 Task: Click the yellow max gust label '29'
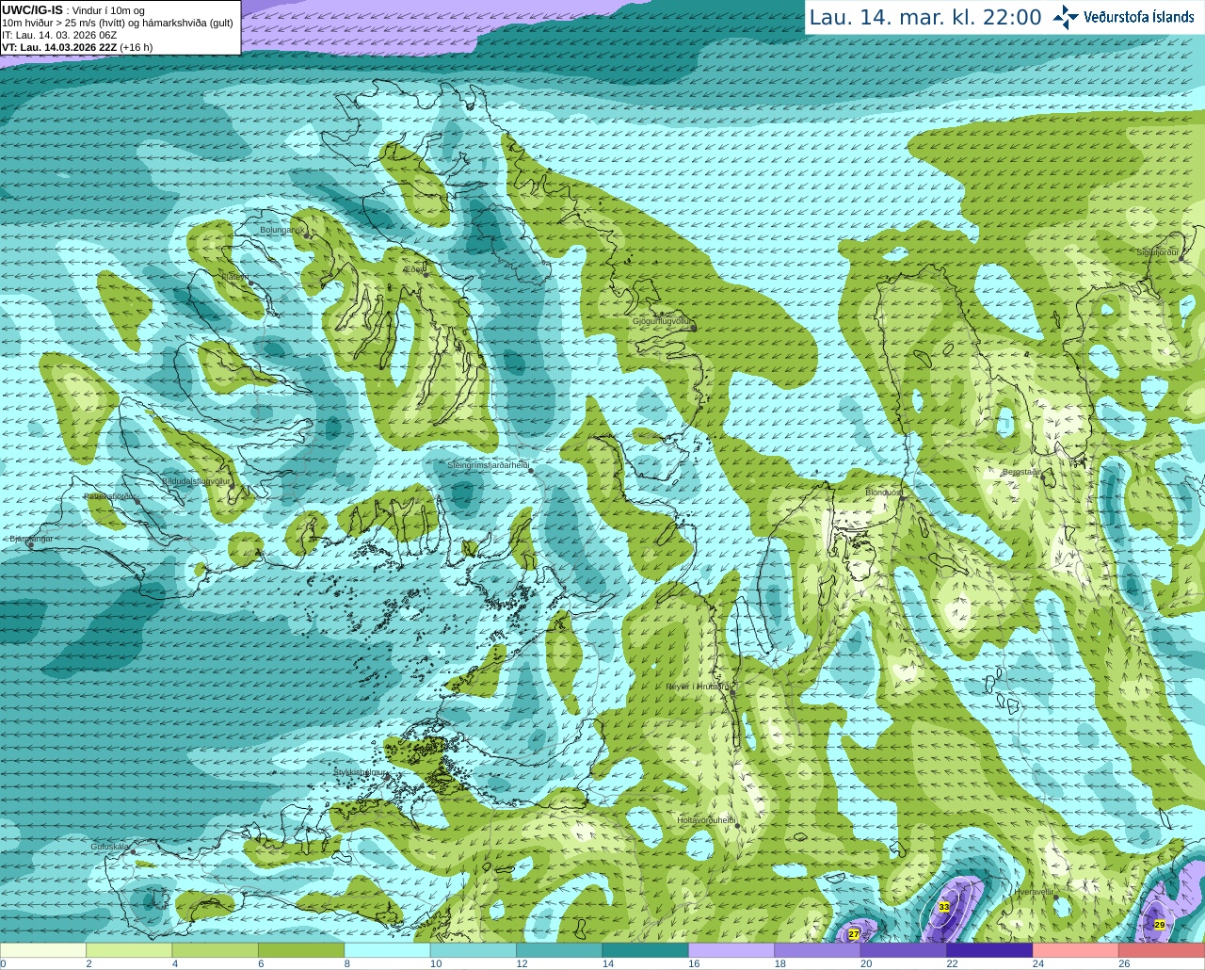click(1159, 925)
